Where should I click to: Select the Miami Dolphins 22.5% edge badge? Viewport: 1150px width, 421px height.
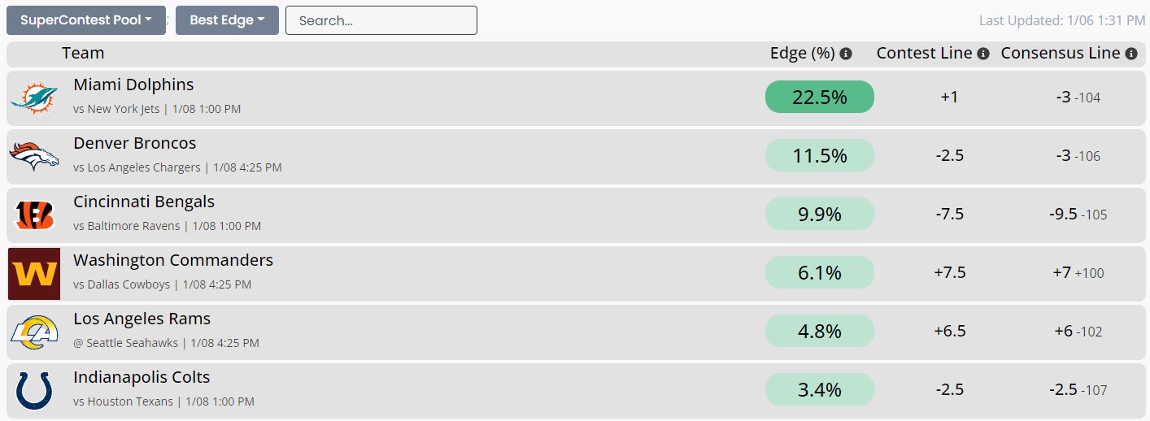coord(819,97)
